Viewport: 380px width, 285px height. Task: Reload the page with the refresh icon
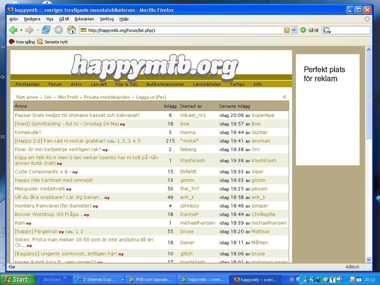coord(46,30)
